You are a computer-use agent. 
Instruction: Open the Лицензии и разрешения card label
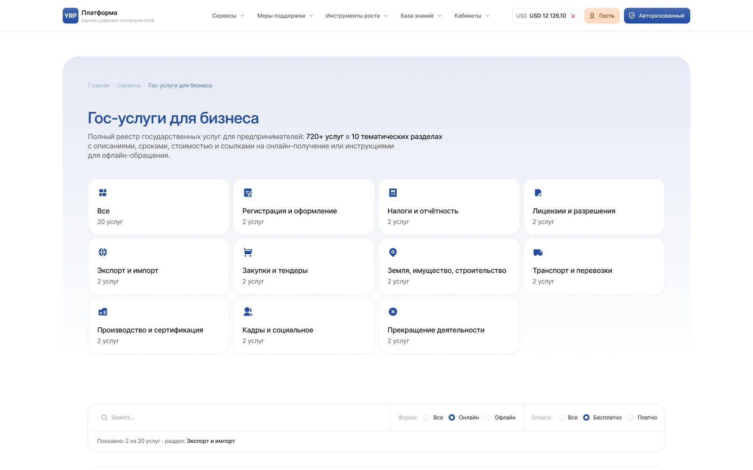pos(574,211)
